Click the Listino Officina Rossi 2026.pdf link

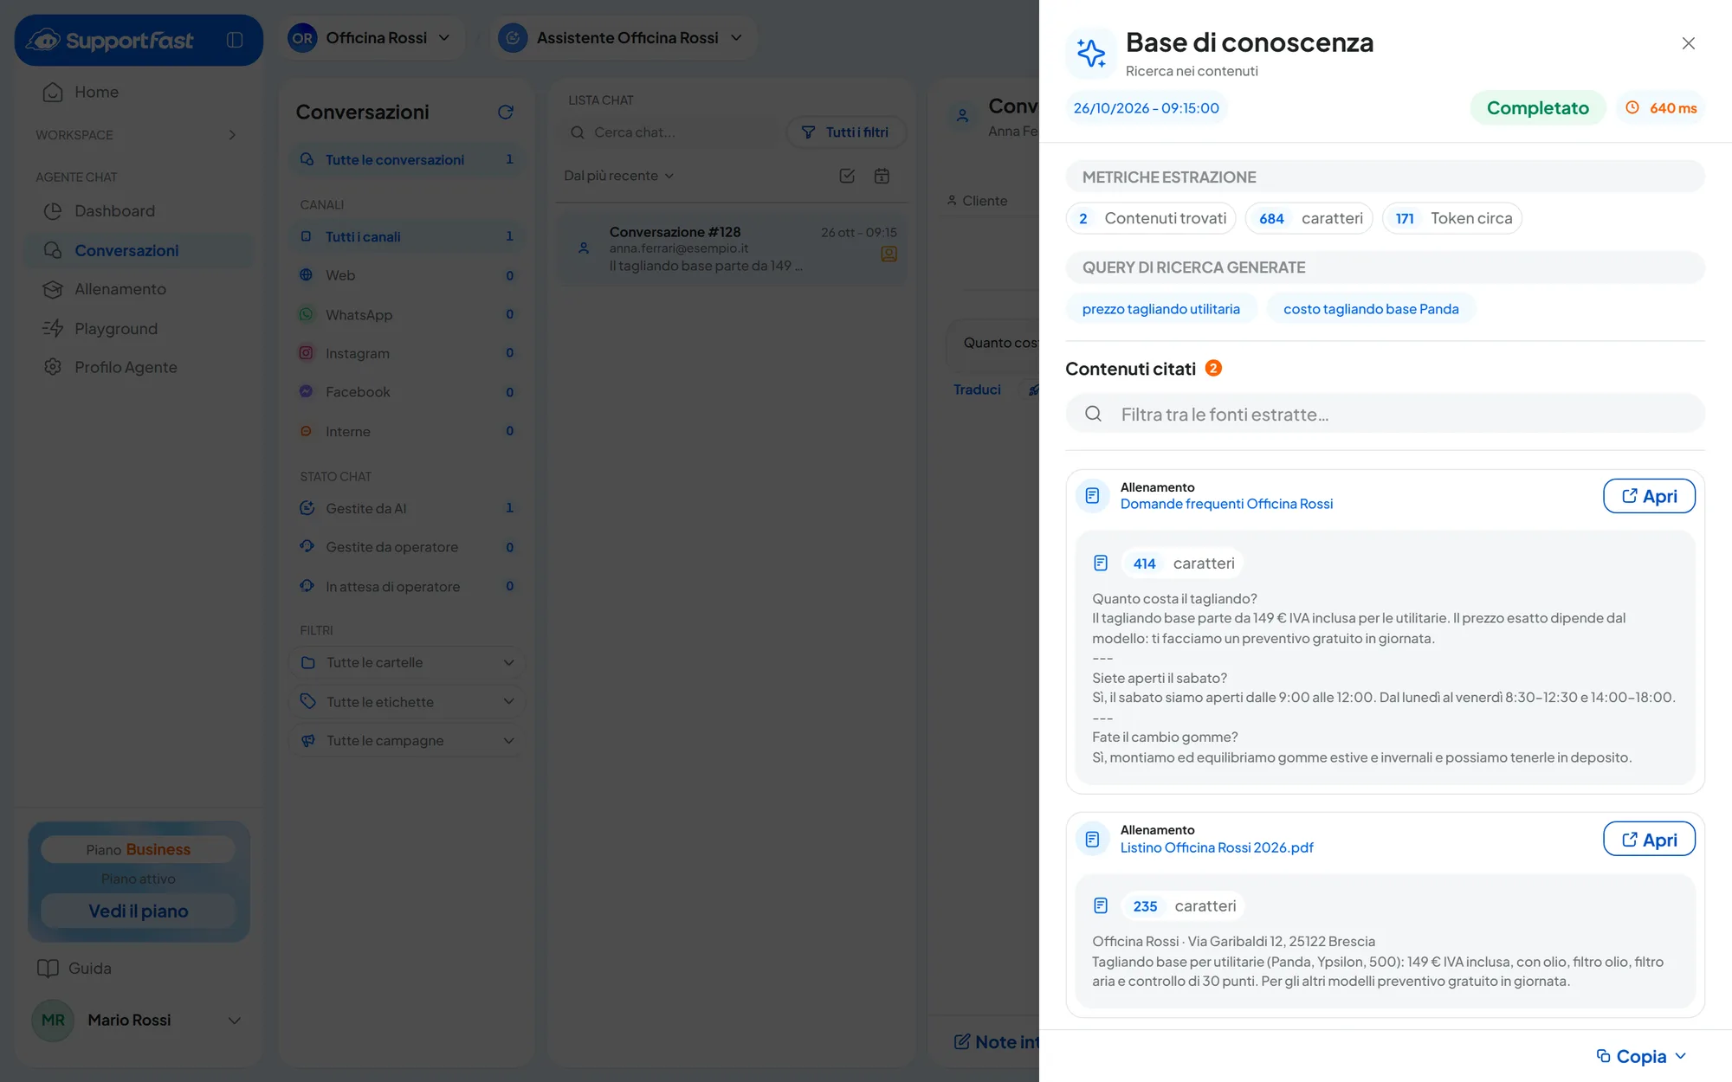coord(1217,847)
